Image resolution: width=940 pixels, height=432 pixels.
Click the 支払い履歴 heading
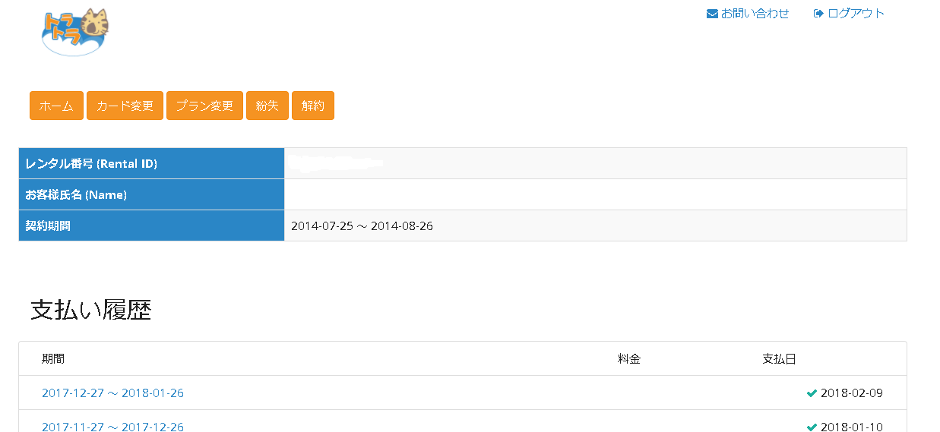(91, 310)
